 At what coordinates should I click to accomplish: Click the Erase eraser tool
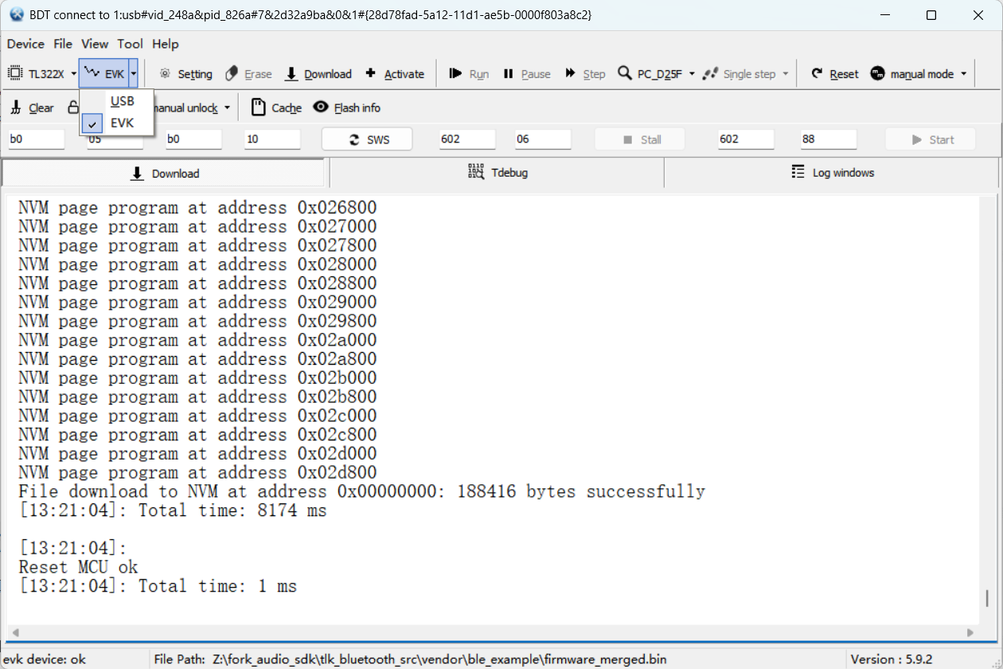pyautogui.click(x=248, y=74)
